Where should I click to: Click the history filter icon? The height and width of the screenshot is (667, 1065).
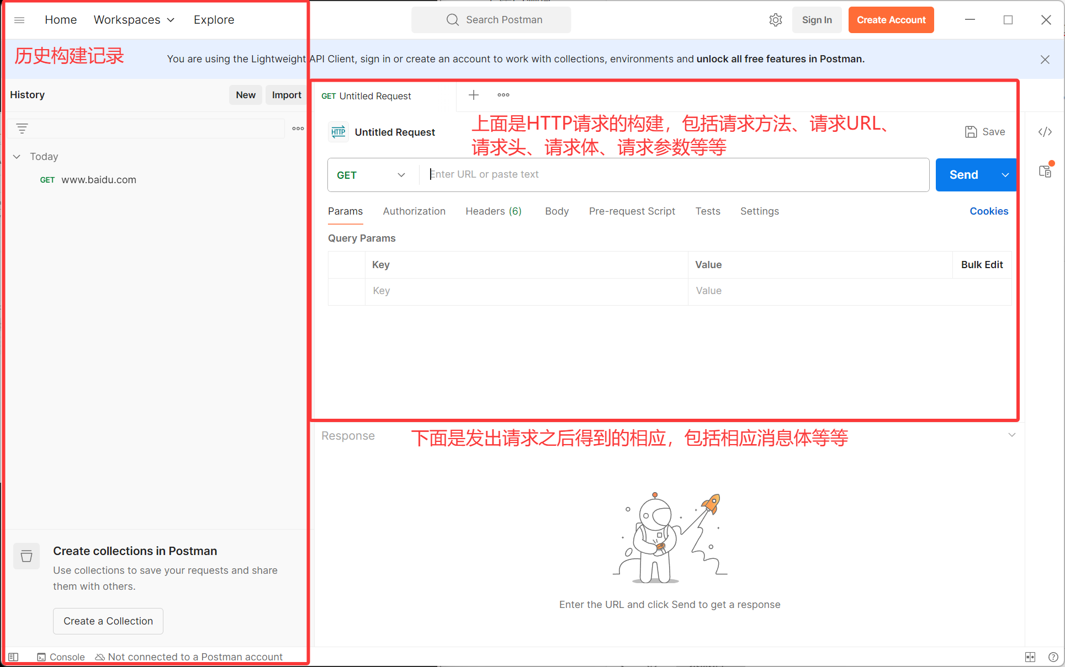[22, 129]
